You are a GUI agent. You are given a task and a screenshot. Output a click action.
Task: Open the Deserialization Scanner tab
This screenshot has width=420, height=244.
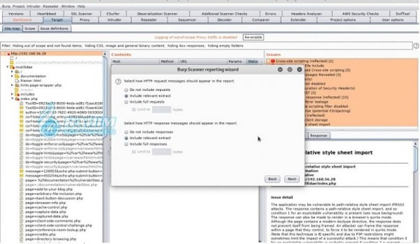pos(157,14)
